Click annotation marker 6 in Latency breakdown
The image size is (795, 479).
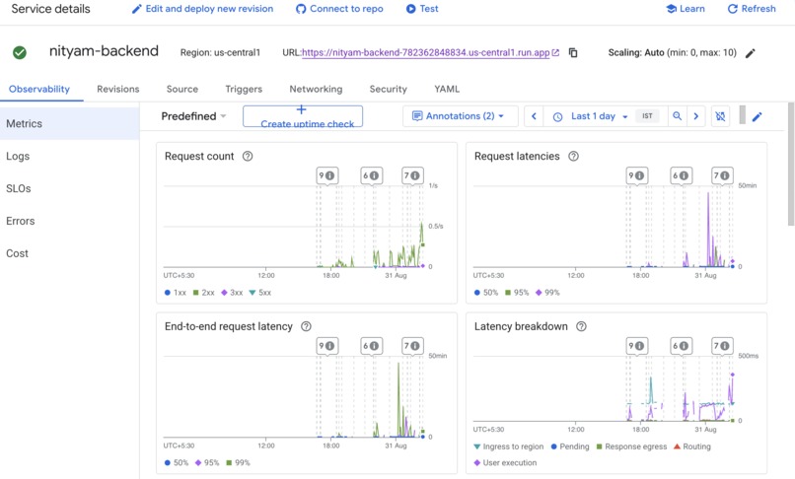[681, 346]
